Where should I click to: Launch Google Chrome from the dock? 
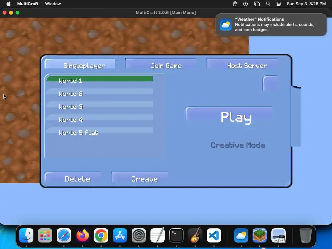click(101, 235)
